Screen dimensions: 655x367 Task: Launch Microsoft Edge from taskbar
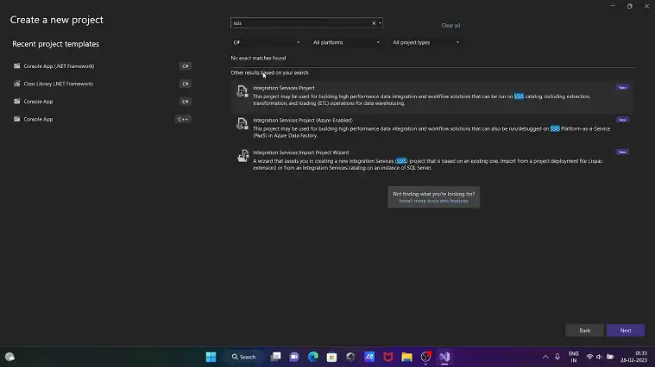(313, 357)
